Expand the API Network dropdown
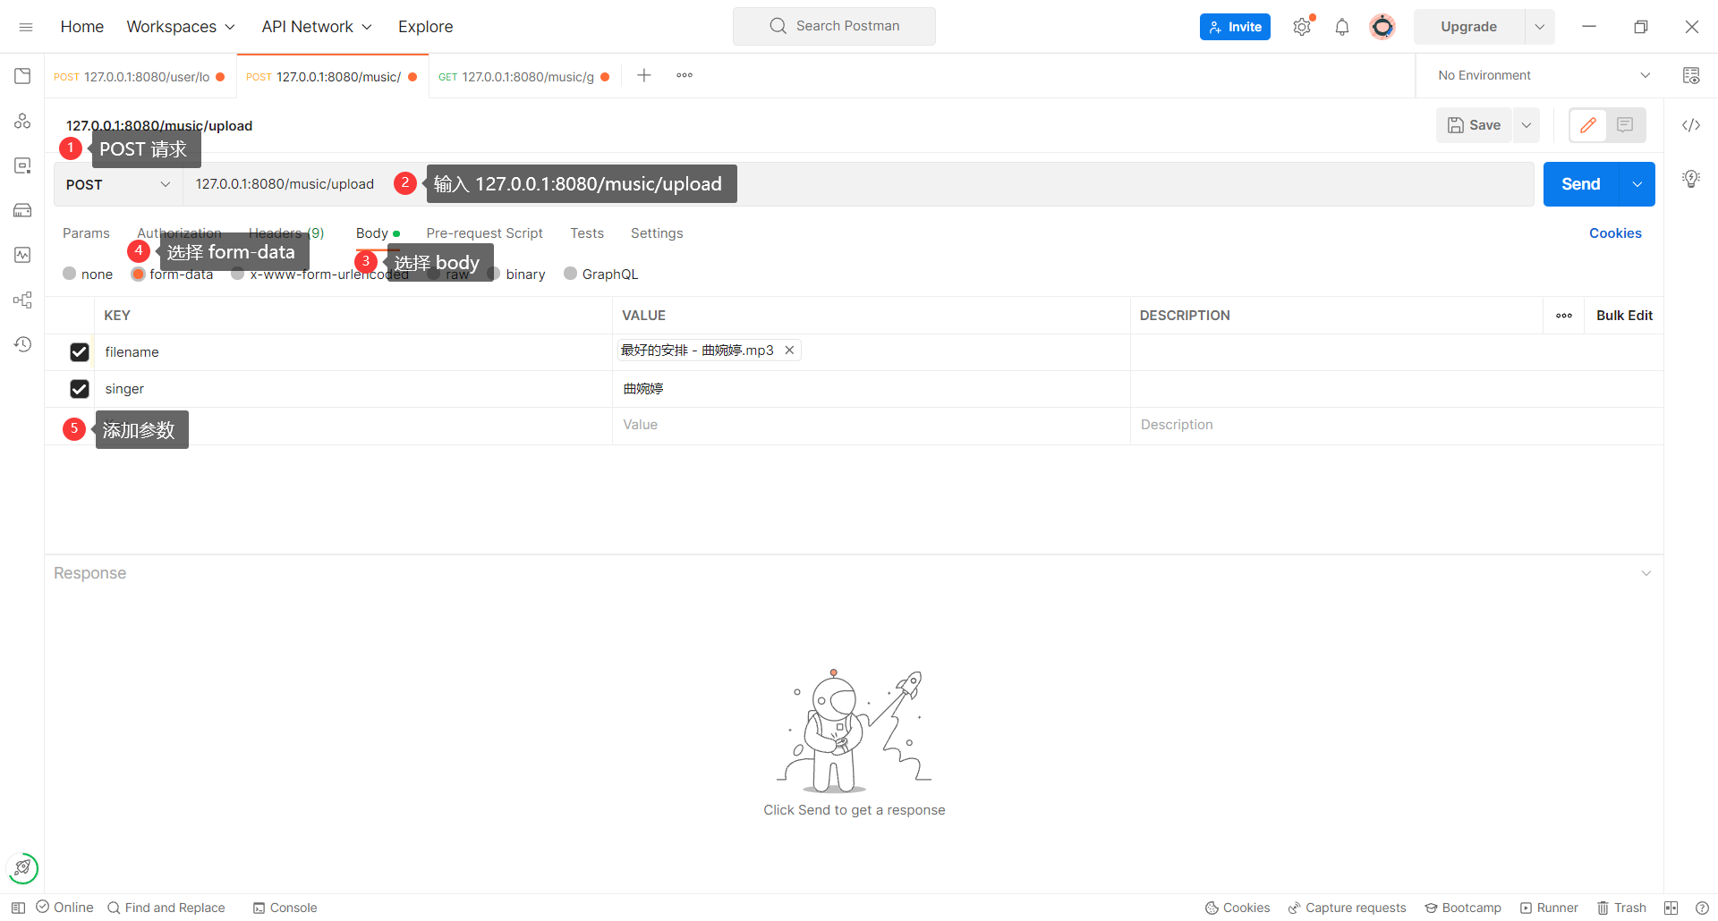The image size is (1718, 921). [x=317, y=27]
